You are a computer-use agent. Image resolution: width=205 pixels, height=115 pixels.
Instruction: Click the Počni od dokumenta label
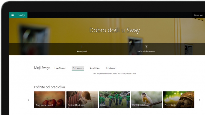(x=146, y=52)
